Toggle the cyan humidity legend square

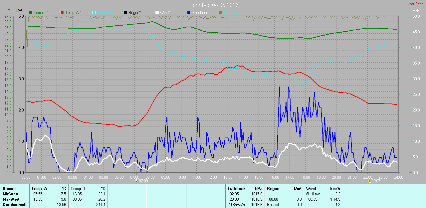[94, 13]
